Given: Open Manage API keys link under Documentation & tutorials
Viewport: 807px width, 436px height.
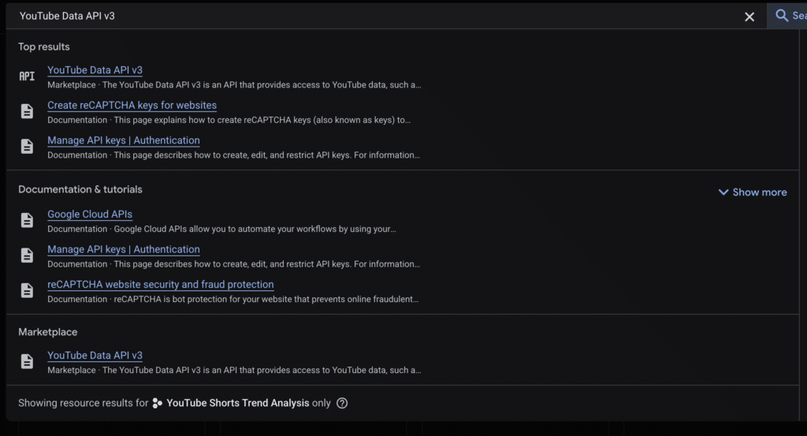Looking at the screenshot, I should point(124,249).
